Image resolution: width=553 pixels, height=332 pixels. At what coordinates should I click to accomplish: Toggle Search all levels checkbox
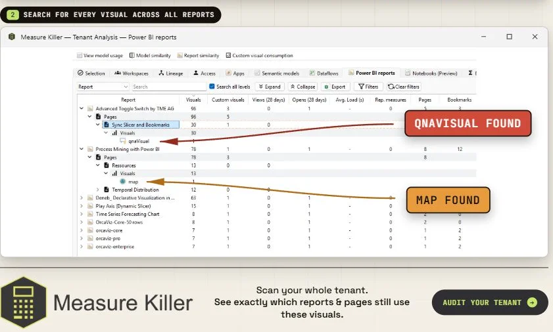[x=212, y=86]
